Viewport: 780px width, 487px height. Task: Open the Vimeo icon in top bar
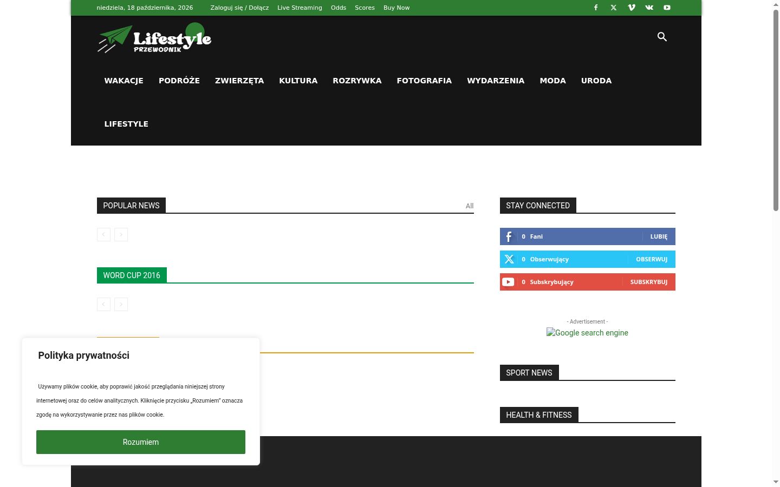pyautogui.click(x=632, y=8)
